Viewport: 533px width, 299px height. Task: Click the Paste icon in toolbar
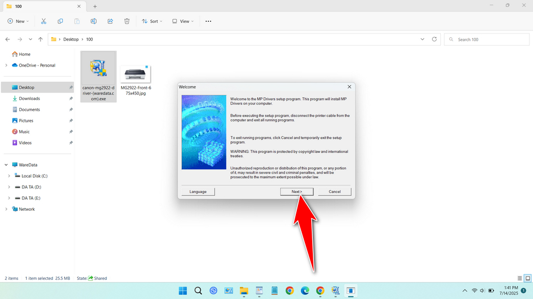(77, 21)
